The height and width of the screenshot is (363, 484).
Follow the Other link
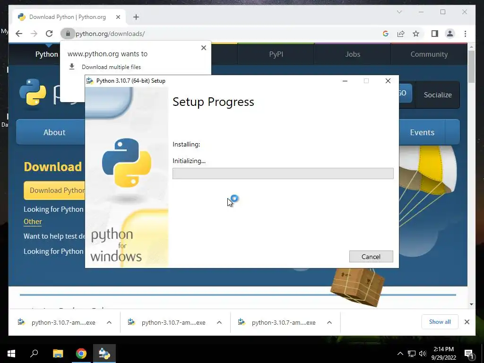pos(33,222)
